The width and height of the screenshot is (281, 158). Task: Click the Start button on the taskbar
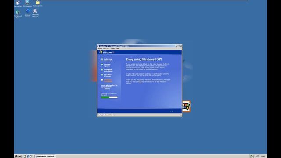tap(18, 156)
